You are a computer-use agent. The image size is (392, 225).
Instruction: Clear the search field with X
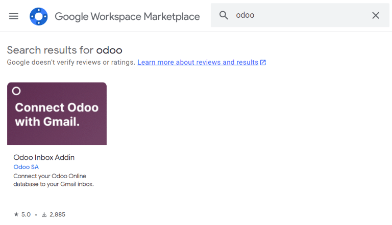point(376,15)
